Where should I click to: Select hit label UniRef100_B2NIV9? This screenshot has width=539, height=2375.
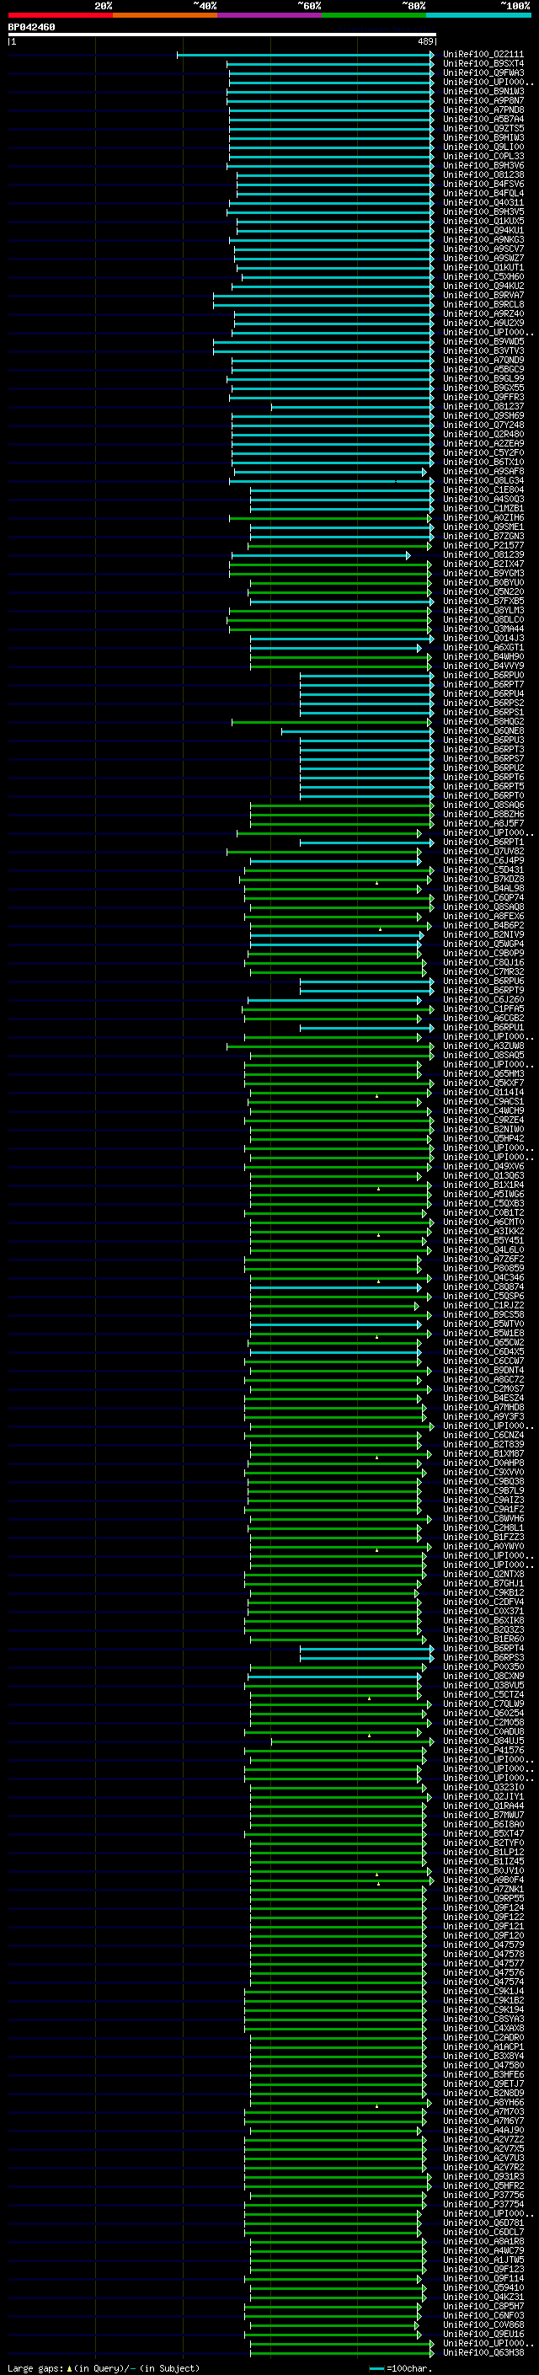click(x=483, y=935)
